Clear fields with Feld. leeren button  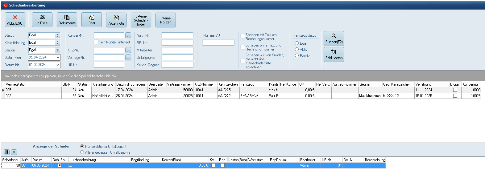coord(334,55)
